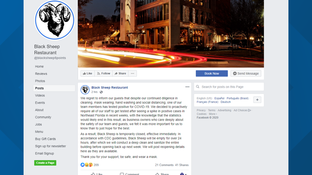Open the Share page dropdown

point(120,73)
